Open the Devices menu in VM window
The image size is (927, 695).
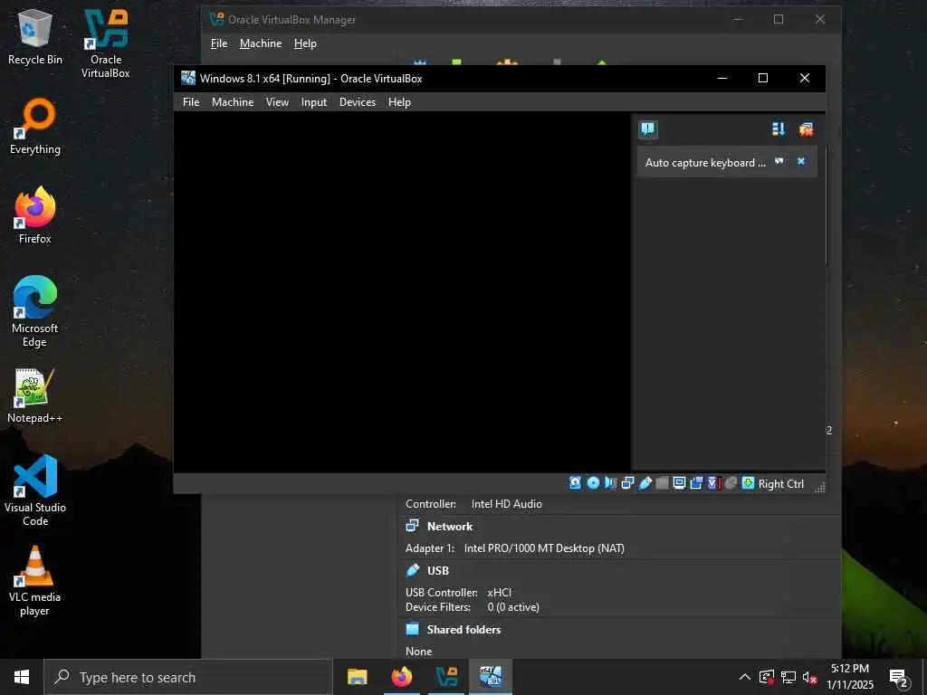(x=358, y=102)
